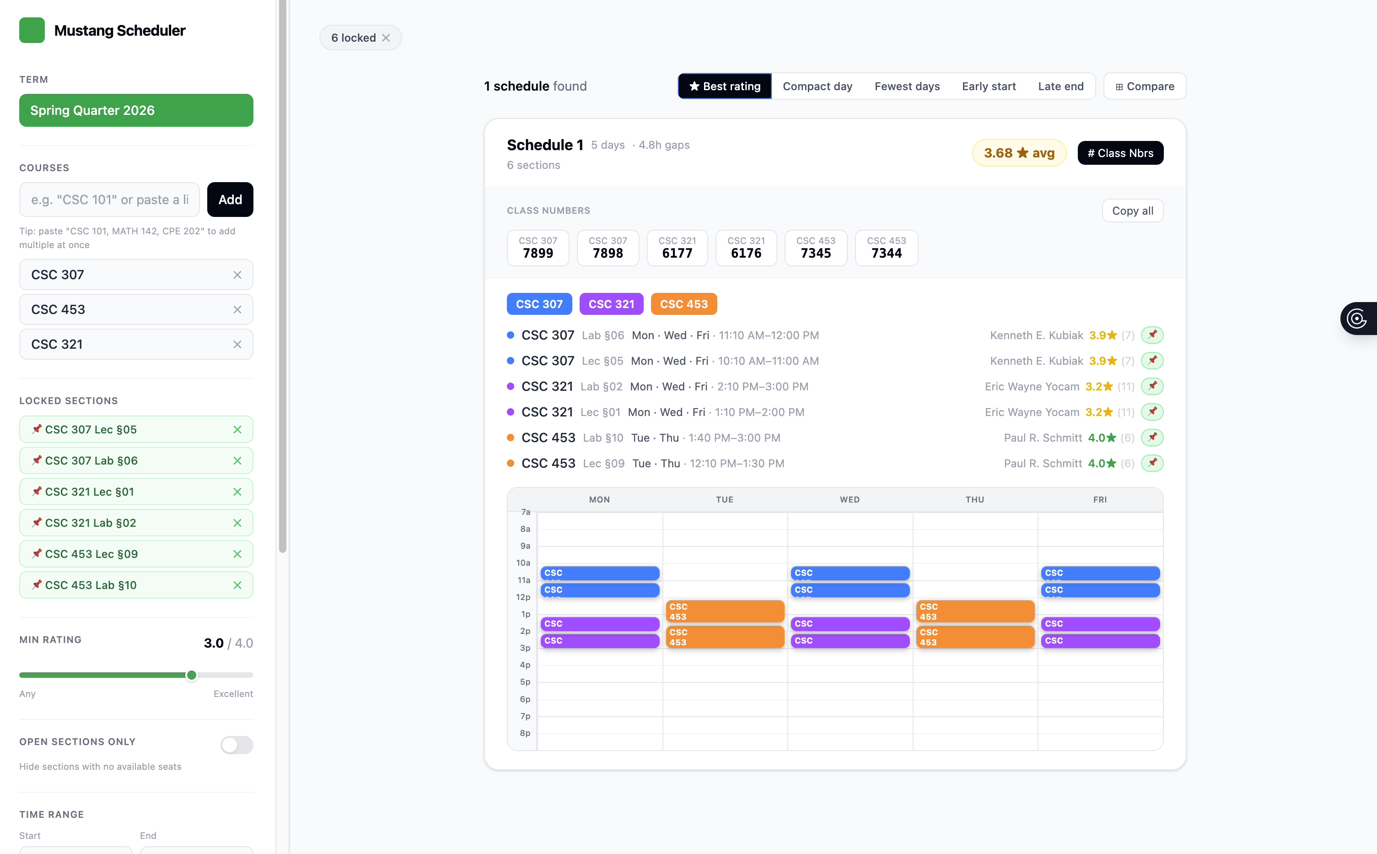Remove CSC 453 from courses list
1377x854 pixels.
click(x=237, y=309)
